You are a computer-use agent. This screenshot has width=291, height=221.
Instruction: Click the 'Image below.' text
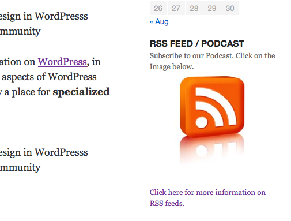click(172, 67)
